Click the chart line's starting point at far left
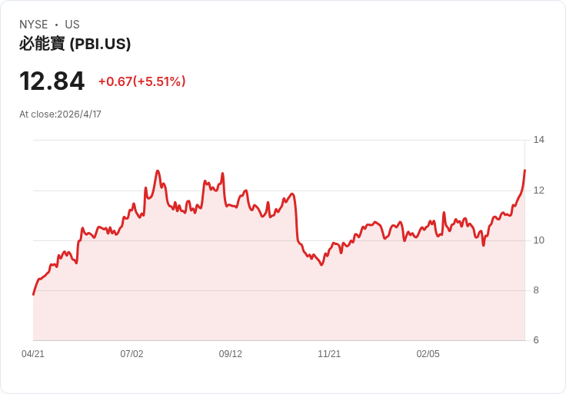The image size is (566, 394). click(33, 294)
